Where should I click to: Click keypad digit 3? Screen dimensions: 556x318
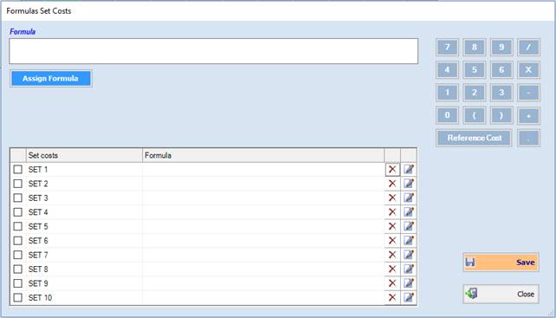[501, 92]
